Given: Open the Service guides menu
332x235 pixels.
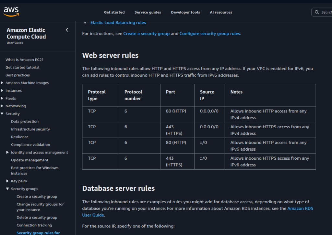Looking at the screenshot, I should pyautogui.click(x=148, y=12).
